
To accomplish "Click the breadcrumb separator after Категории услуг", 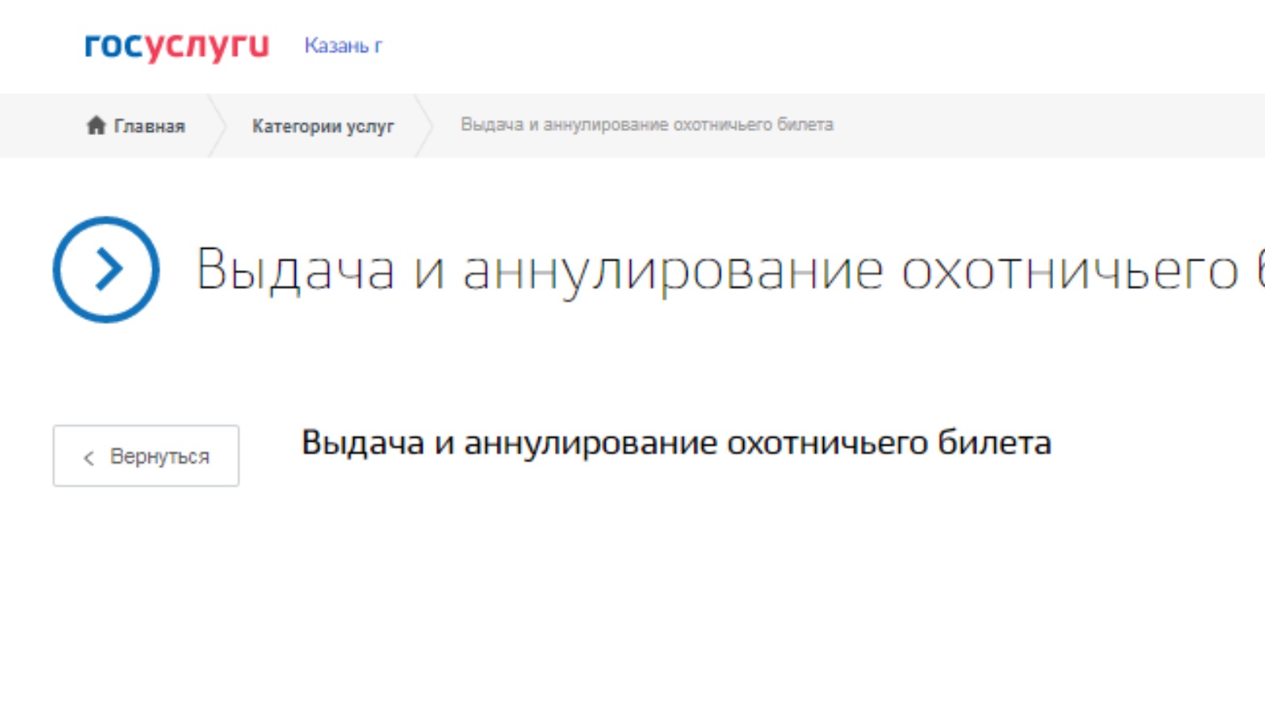I will [425, 126].
